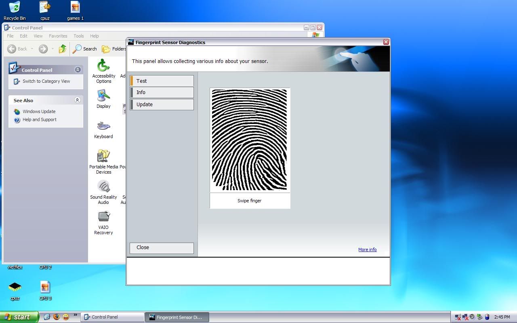Open the Back history dropdown arrow

32,49
